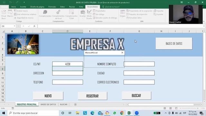Click Ejecutar cuadro de diálogo
Image resolution: width=206 pixels, height=116 pixels.
coord(105,18)
